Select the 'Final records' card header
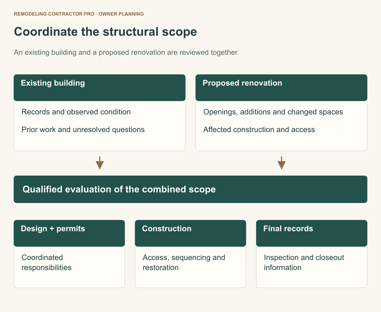Screen dimensions: 381x312 pos(312,233)
